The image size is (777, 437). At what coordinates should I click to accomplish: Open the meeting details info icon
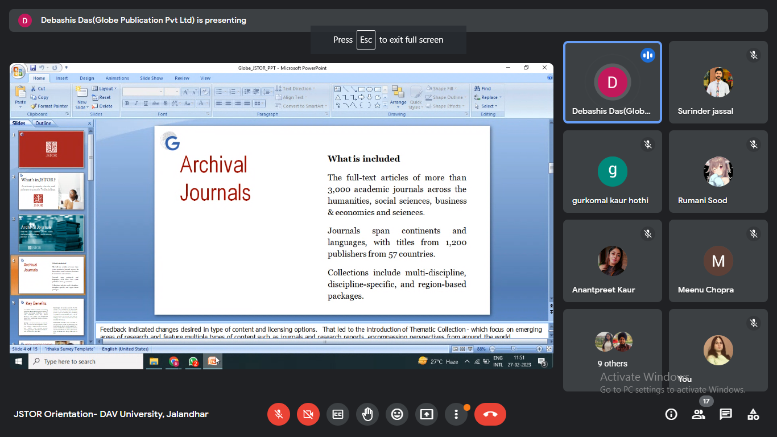(x=671, y=415)
